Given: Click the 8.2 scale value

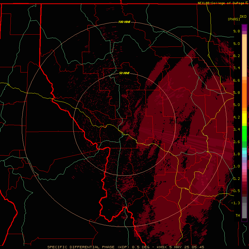Looking at the screenshot, I should click(237, 56).
